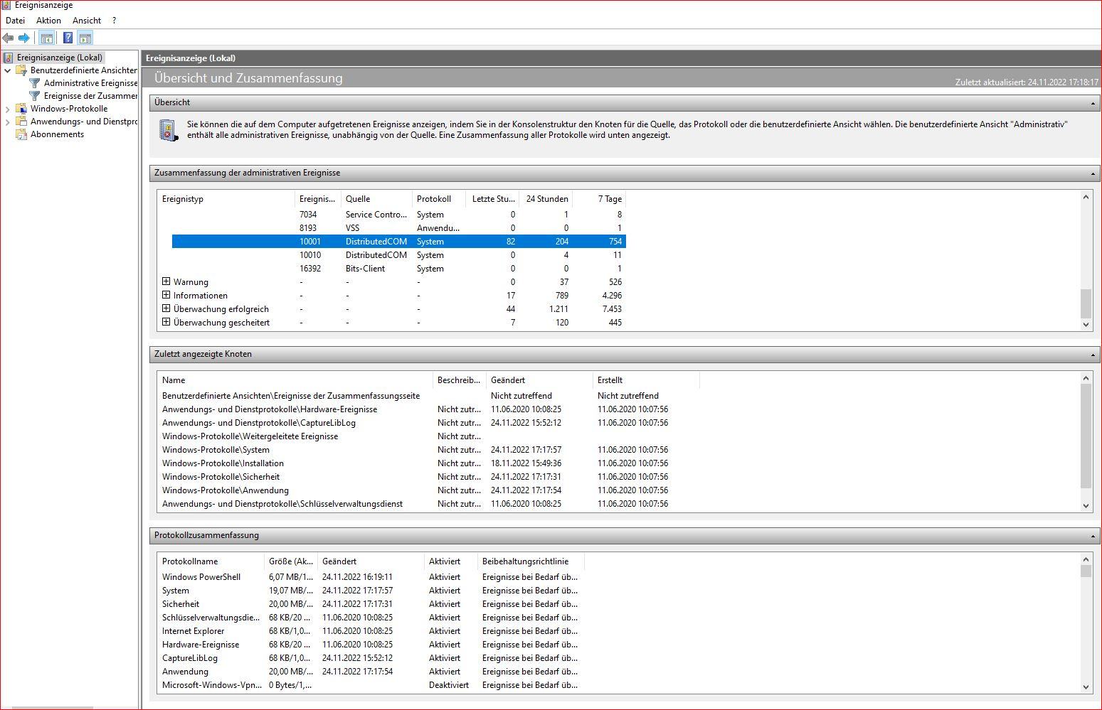Toggle the action pane toolbar icon

pyautogui.click(x=85, y=38)
